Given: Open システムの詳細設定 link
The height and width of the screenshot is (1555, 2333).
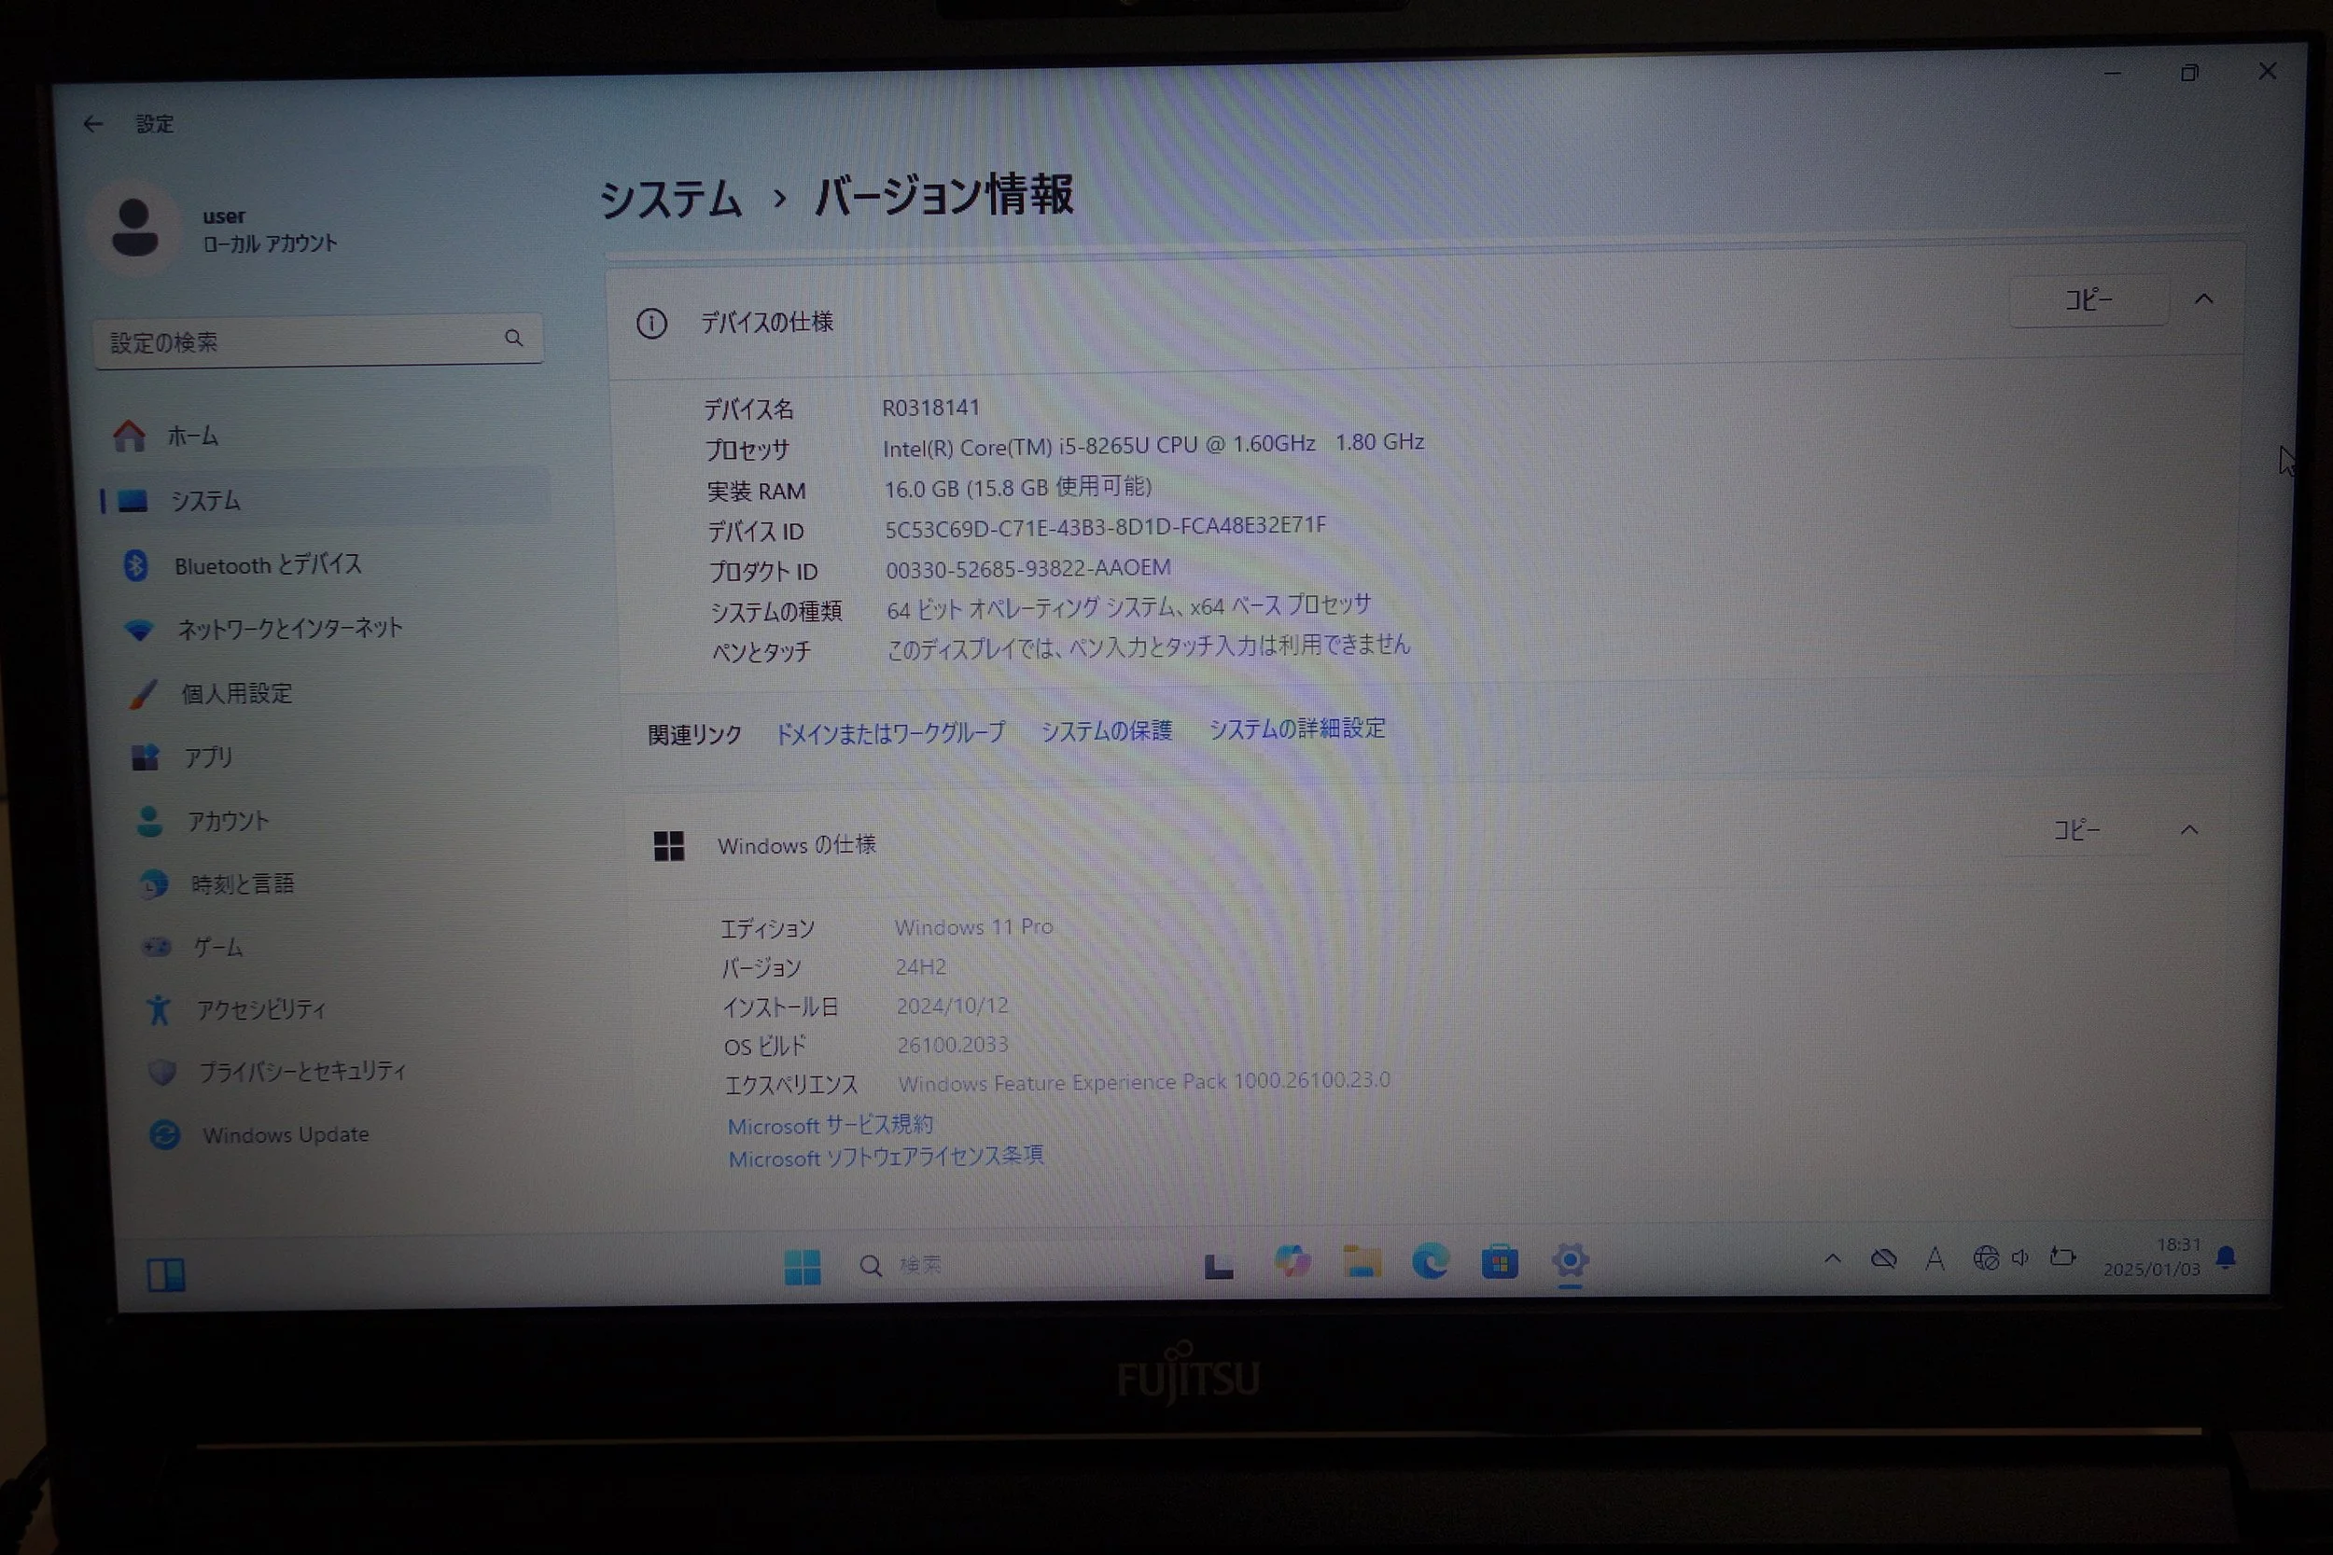Looking at the screenshot, I should (1296, 729).
